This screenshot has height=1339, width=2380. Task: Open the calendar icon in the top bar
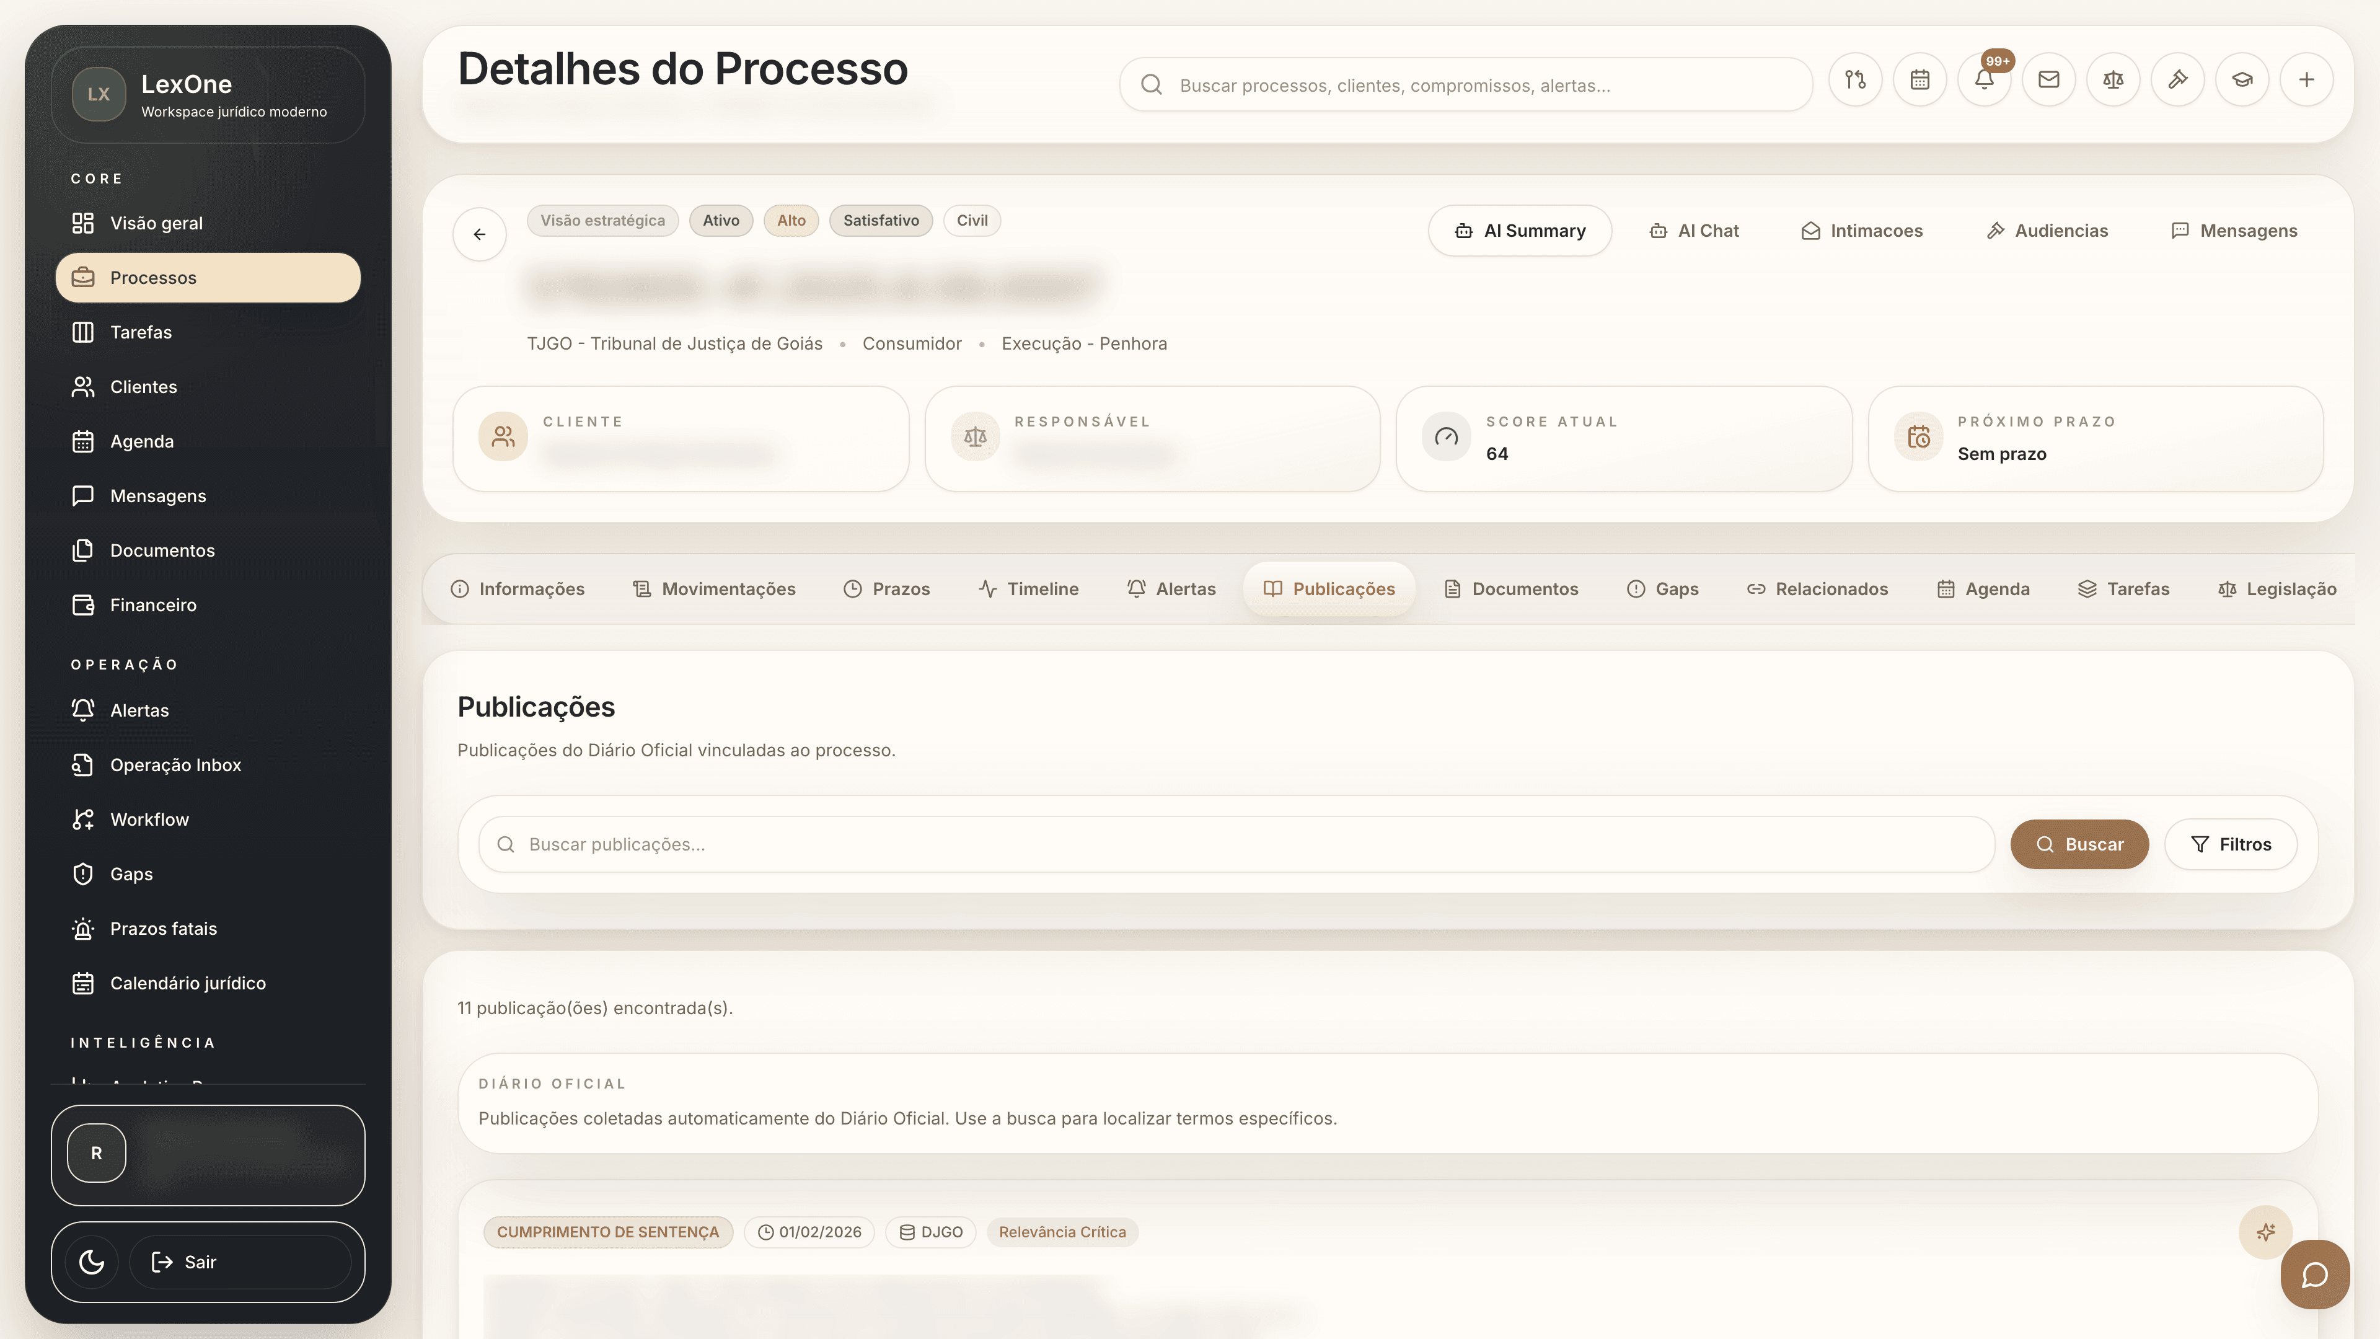click(x=1920, y=79)
